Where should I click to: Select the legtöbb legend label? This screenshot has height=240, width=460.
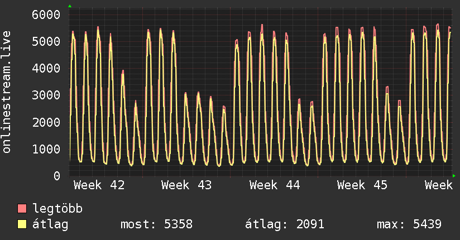[x=58, y=209]
